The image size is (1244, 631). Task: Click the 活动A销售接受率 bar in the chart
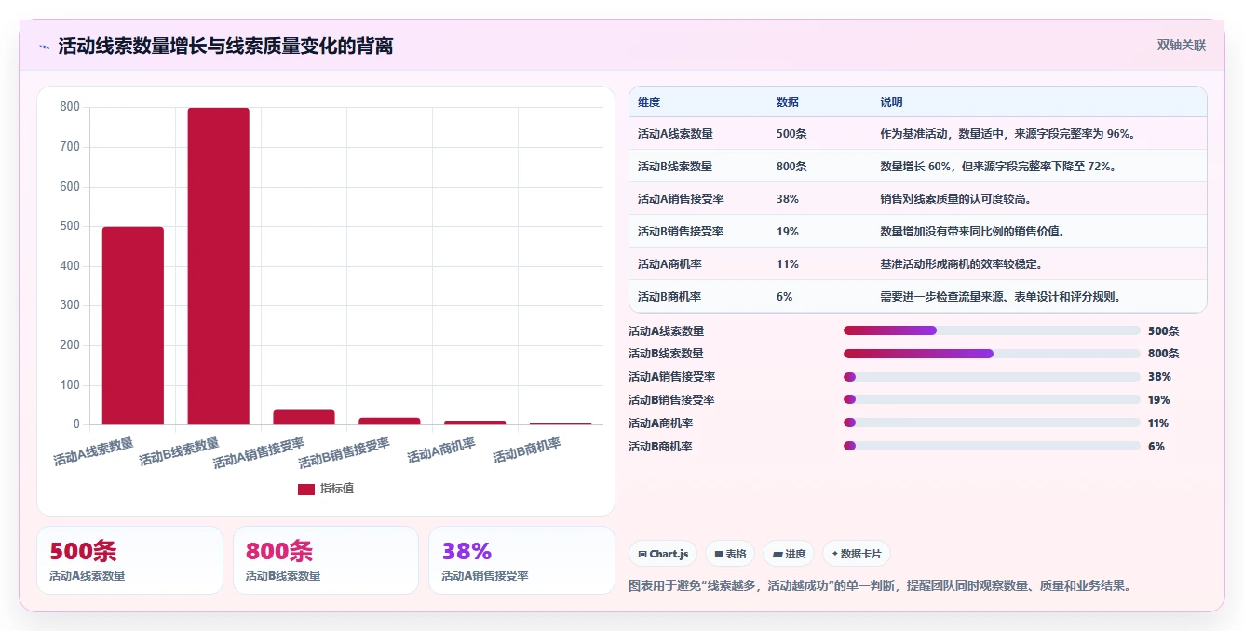(304, 417)
